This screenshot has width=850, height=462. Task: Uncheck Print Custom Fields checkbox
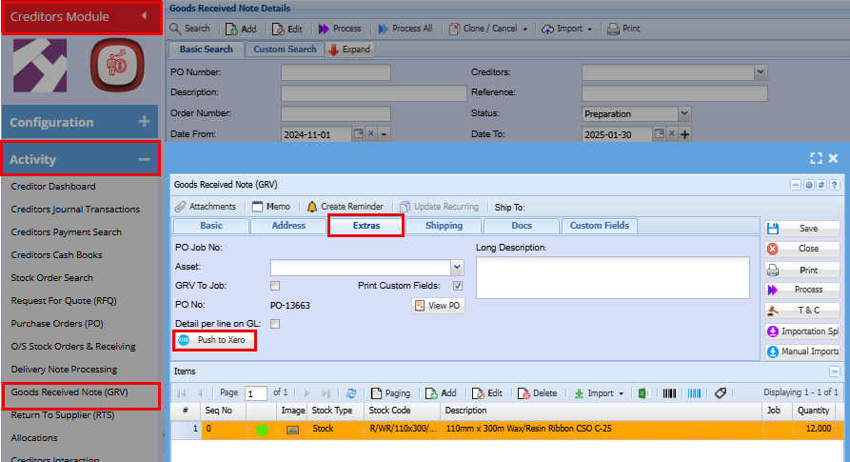click(458, 286)
